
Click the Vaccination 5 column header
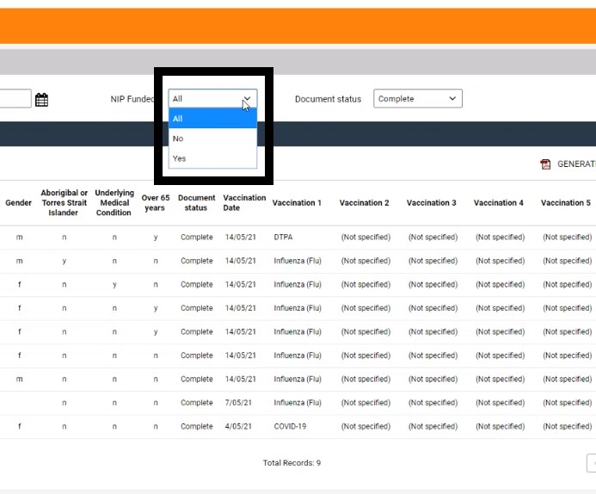coord(566,203)
